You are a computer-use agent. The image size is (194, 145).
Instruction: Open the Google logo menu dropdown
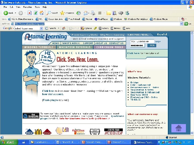(13, 28)
